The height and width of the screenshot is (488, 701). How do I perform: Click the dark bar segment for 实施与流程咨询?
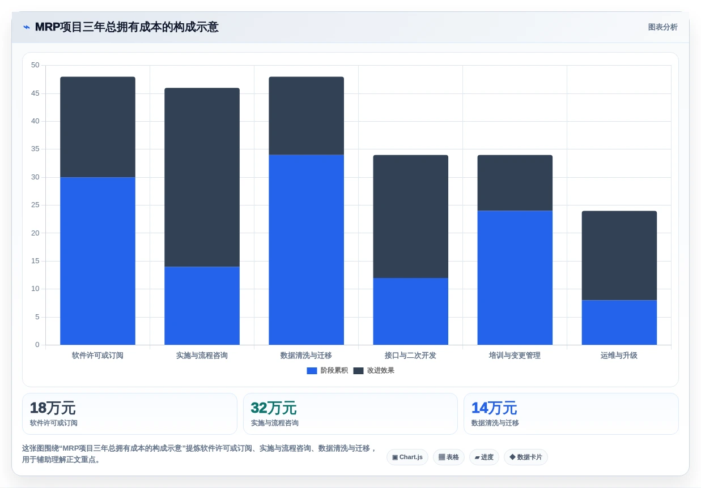tap(202, 177)
